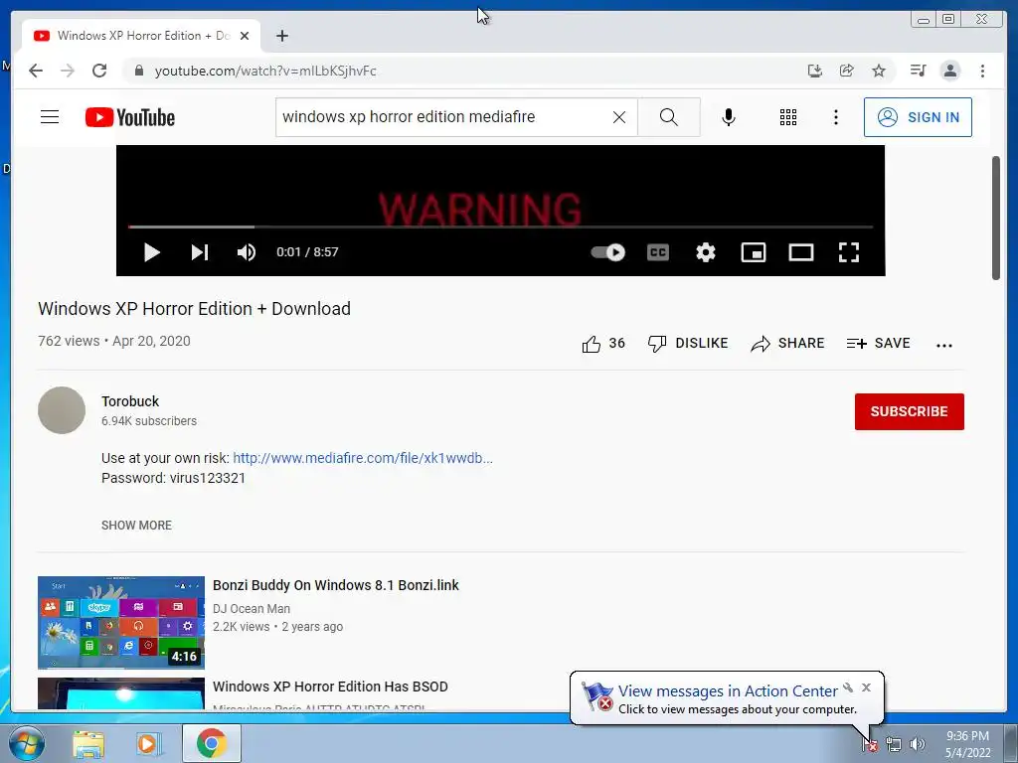Click the install app icon in address bar
Screen dimensions: 1018x763
(815, 71)
